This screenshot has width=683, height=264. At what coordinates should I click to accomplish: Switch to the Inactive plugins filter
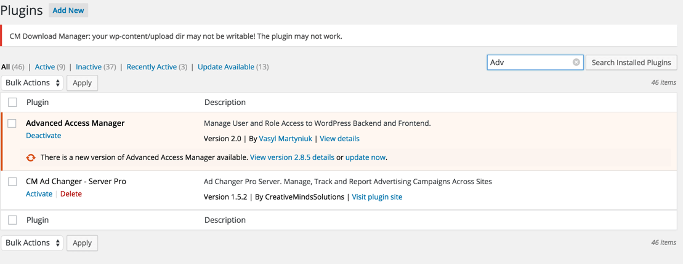pyautogui.click(x=89, y=67)
